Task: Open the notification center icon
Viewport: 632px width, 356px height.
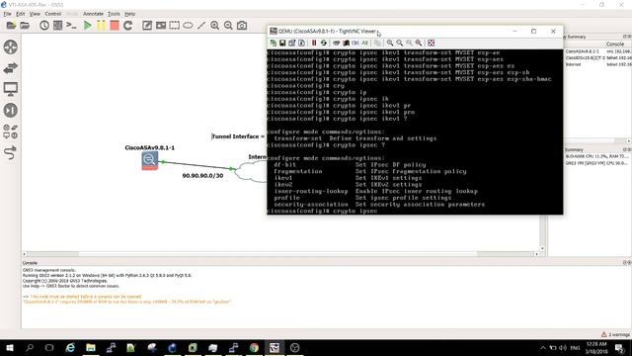Action: (619, 347)
